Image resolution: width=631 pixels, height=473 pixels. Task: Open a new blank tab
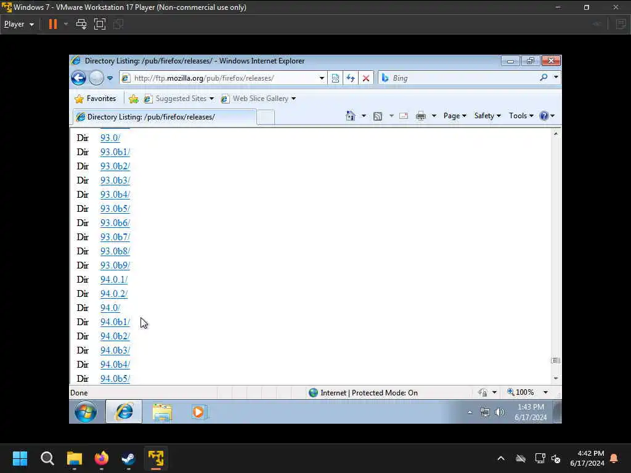(266, 118)
